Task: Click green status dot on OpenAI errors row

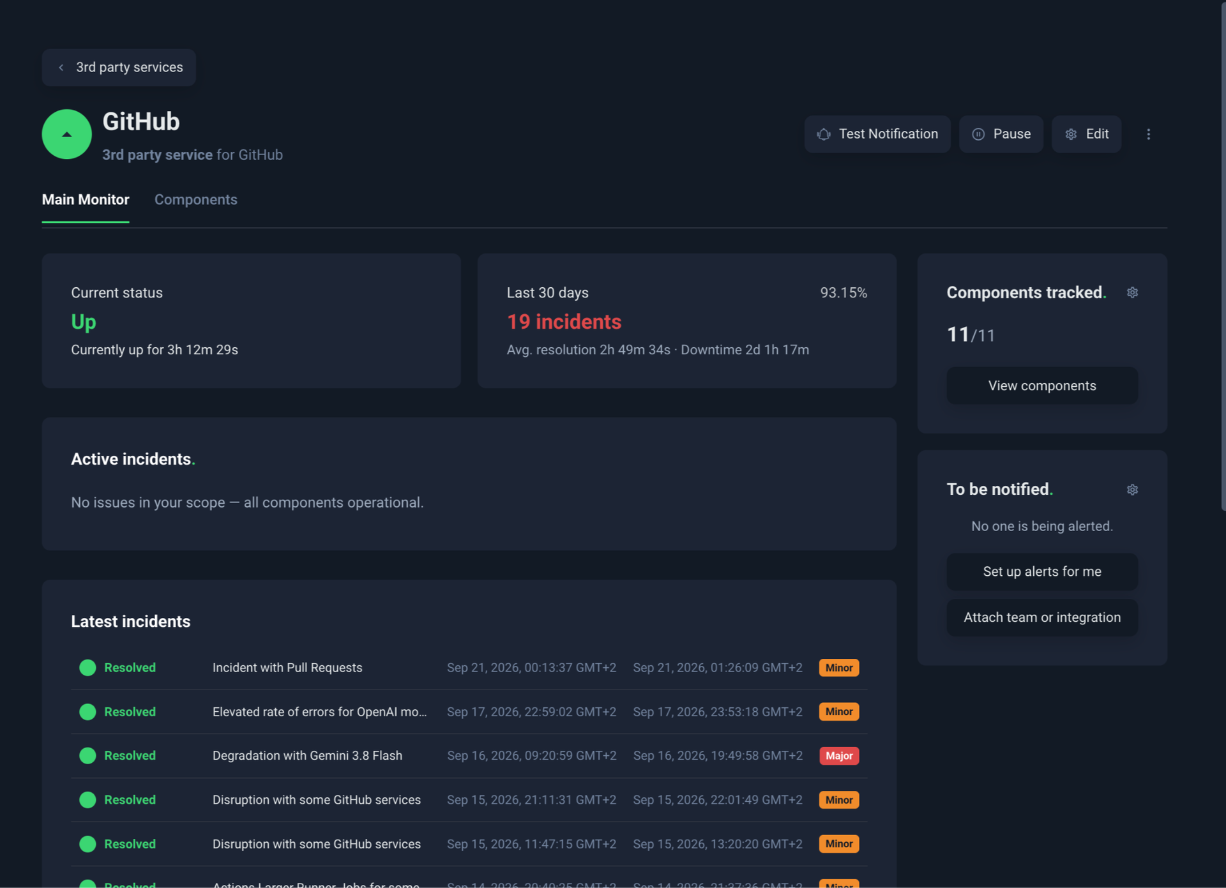Action: [87, 712]
